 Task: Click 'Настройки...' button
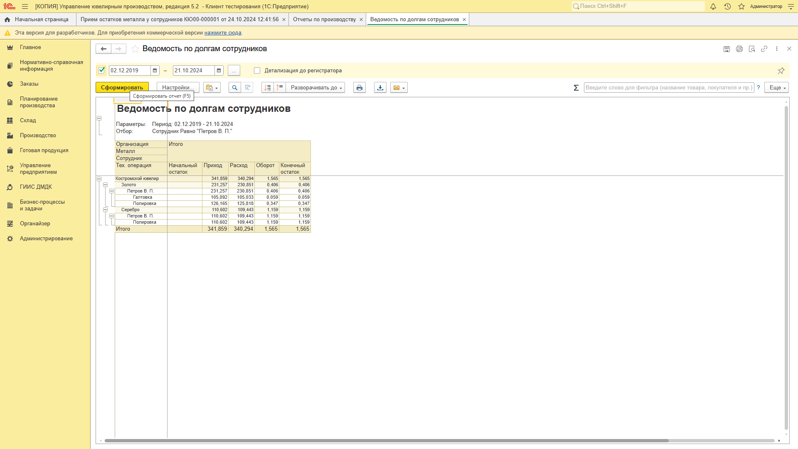[x=177, y=87]
